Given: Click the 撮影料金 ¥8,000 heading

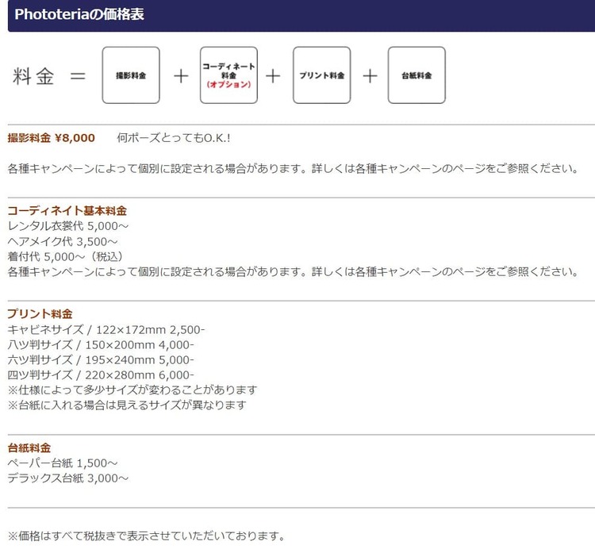Looking at the screenshot, I should click(52, 138).
